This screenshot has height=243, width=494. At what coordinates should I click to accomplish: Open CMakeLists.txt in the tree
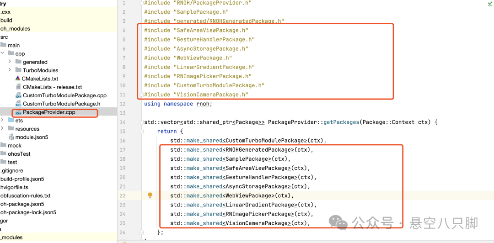tap(40, 79)
